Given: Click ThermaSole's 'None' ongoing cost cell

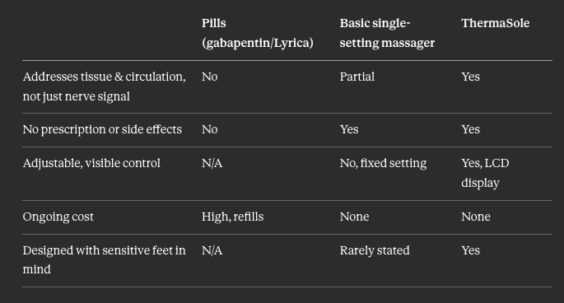Looking at the screenshot, I should pyautogui.click(x=476, y=217).
